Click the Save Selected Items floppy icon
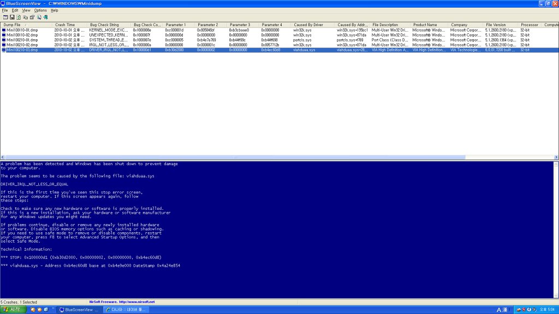Screen dimensions: 559x314 pyautogui.click(x=12, y=17)
